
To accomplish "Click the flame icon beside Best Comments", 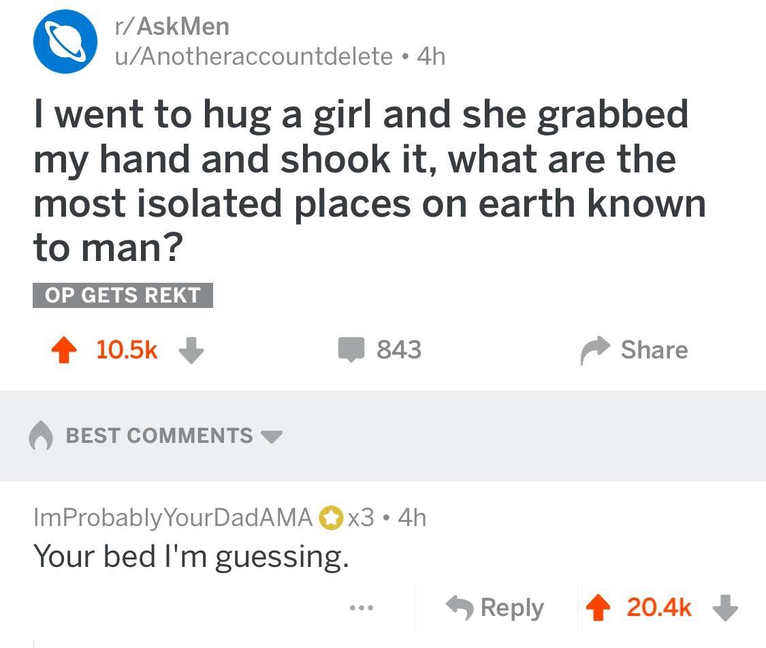I will coord(40,437).
